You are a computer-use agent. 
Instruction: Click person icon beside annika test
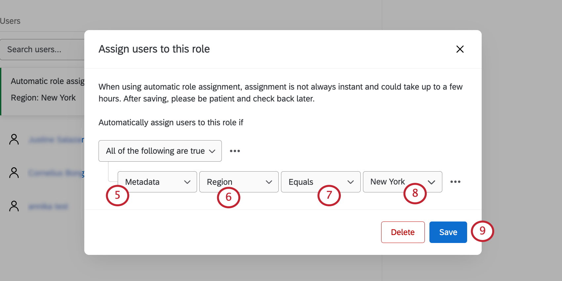click(14, 206)
